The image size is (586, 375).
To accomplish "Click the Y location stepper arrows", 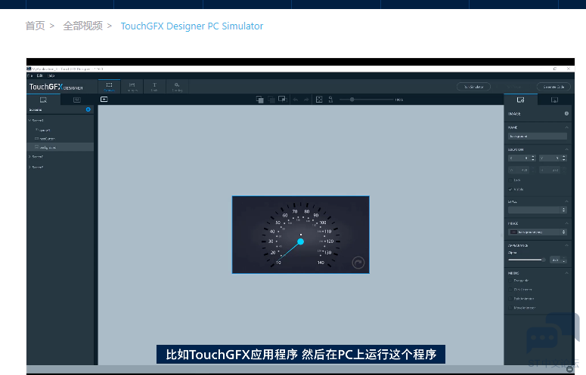I will click(x=564, y=158).
